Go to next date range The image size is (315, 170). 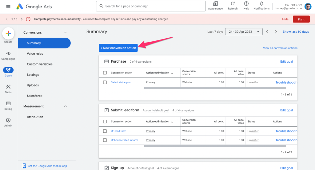click(276, 31)
